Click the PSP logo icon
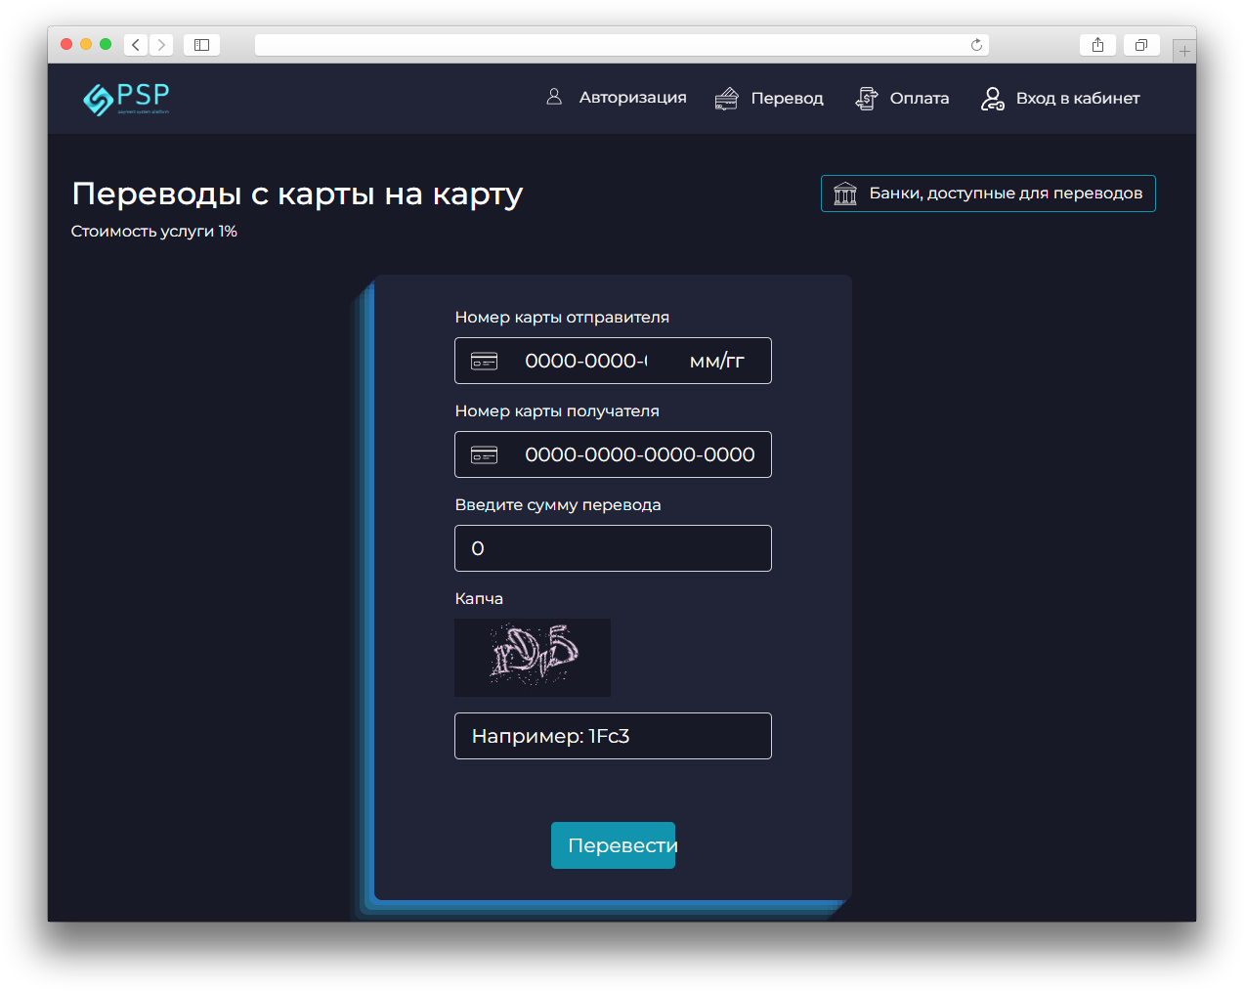This screenshot has height=991, width=1244. coord(98,99)
